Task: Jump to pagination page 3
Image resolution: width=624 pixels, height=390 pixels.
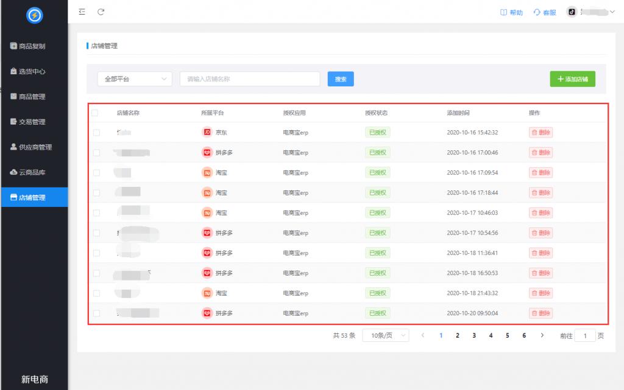Action: coord(474,336)
